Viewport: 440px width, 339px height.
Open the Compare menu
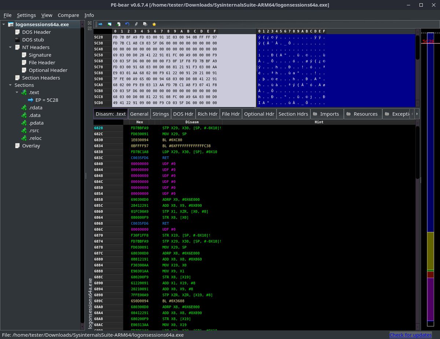click(x=68, y=15)
